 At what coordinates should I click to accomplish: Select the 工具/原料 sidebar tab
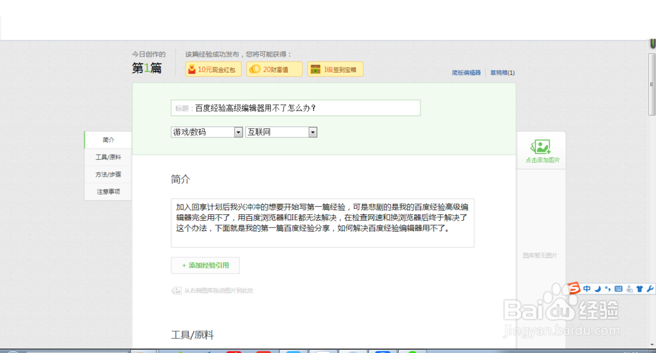tap(108, 157)
